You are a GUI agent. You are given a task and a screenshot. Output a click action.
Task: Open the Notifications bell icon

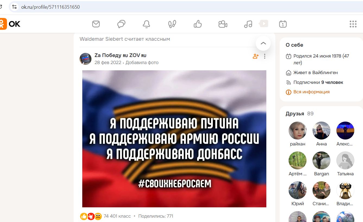tap(146, 24)
